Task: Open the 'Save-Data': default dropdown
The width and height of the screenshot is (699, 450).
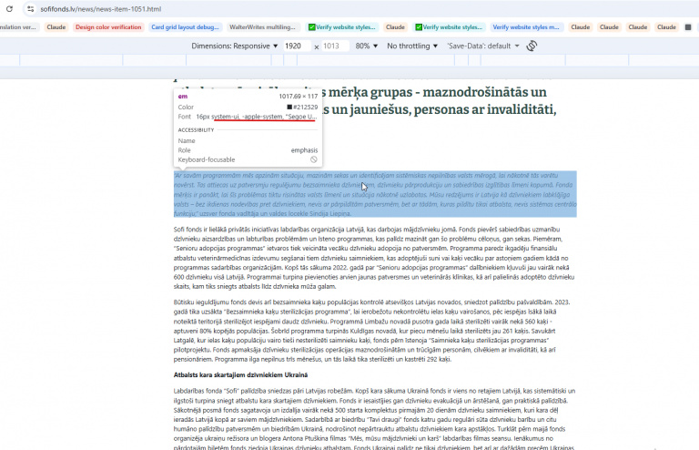Action: point(482,46)
